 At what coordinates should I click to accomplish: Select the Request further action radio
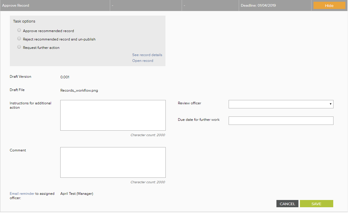[x=19, y=47]
